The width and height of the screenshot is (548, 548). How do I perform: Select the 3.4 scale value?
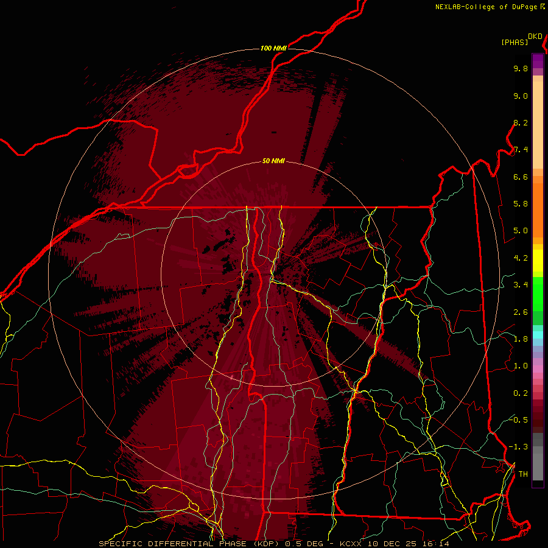coord(521,285)
